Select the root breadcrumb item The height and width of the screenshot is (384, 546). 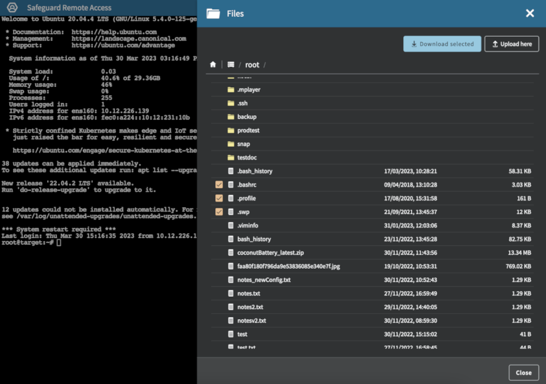coord(252,65)
